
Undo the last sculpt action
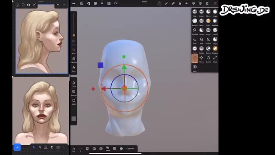tap(74, 149)
